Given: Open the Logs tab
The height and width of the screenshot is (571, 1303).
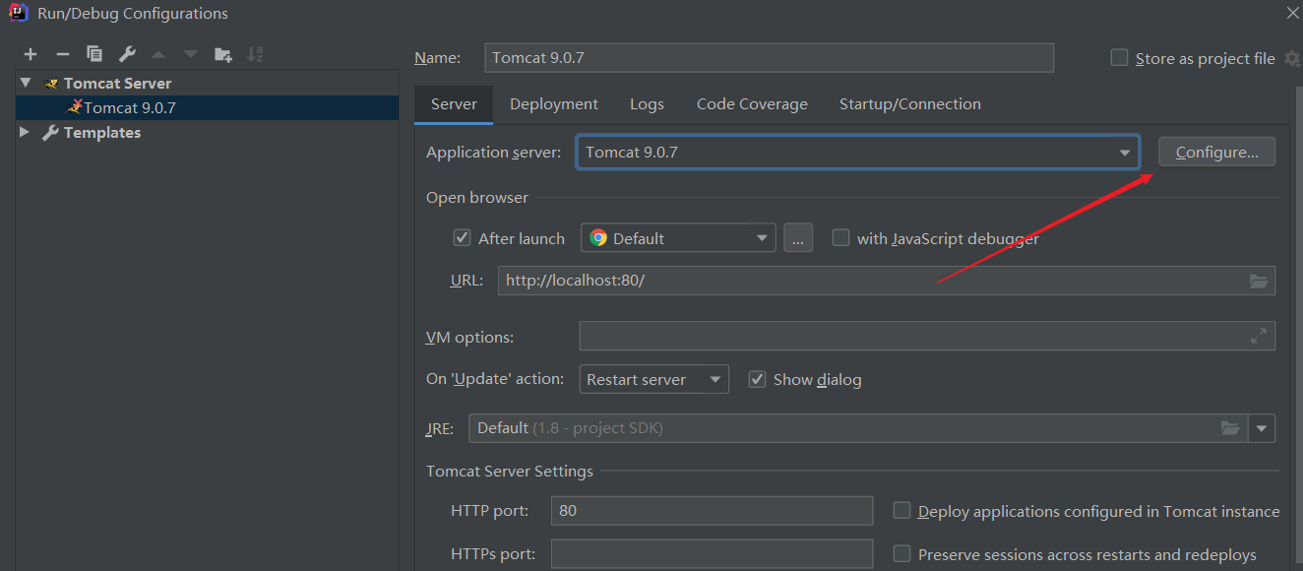Looking at the screenshot, I should (647, 104).
